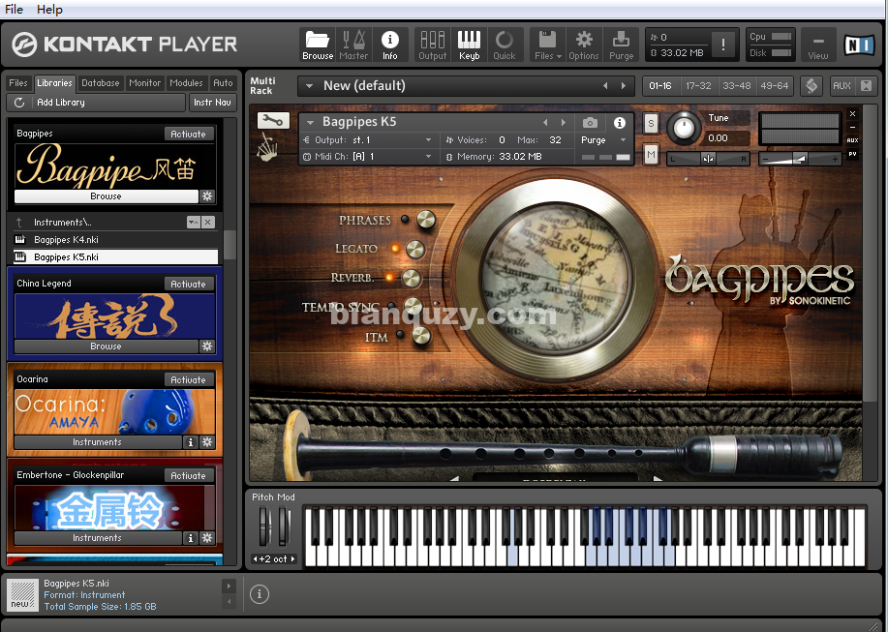The image size is (888, 632).
Task: Switch to the Database tab
Action: tap(101, 83)
